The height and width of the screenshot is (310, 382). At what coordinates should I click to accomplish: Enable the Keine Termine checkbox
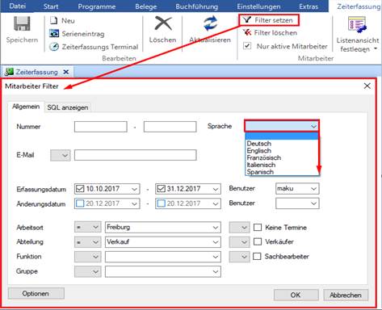[258, 228]
